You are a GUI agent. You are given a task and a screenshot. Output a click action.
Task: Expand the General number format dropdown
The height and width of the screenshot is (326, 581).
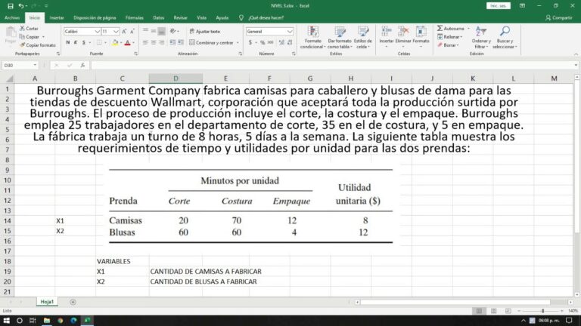(290, 32)
